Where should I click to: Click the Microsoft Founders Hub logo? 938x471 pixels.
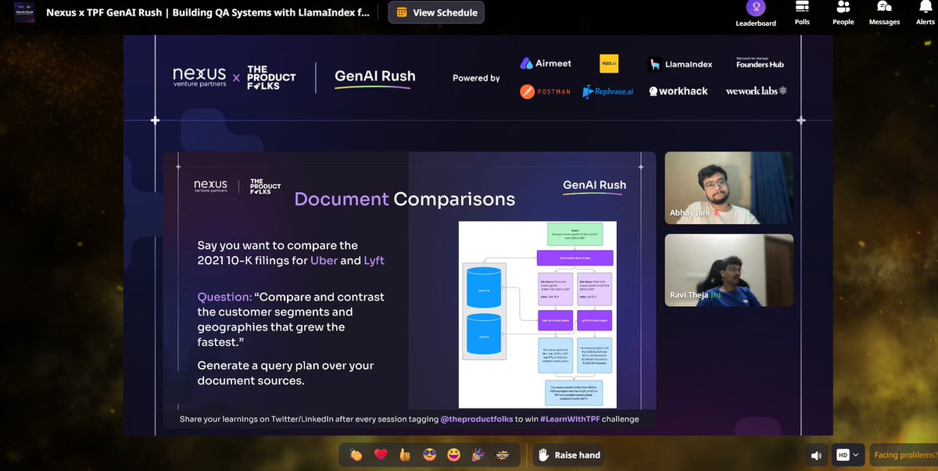coord(760,62)
